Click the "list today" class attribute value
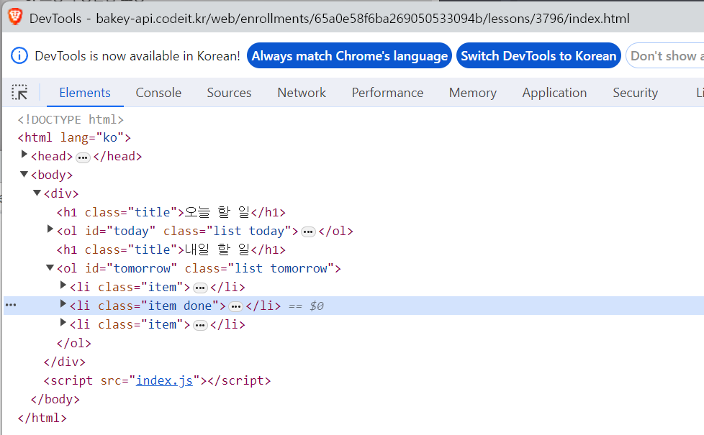Screen dimensions: 704x435 pos(248,231)
